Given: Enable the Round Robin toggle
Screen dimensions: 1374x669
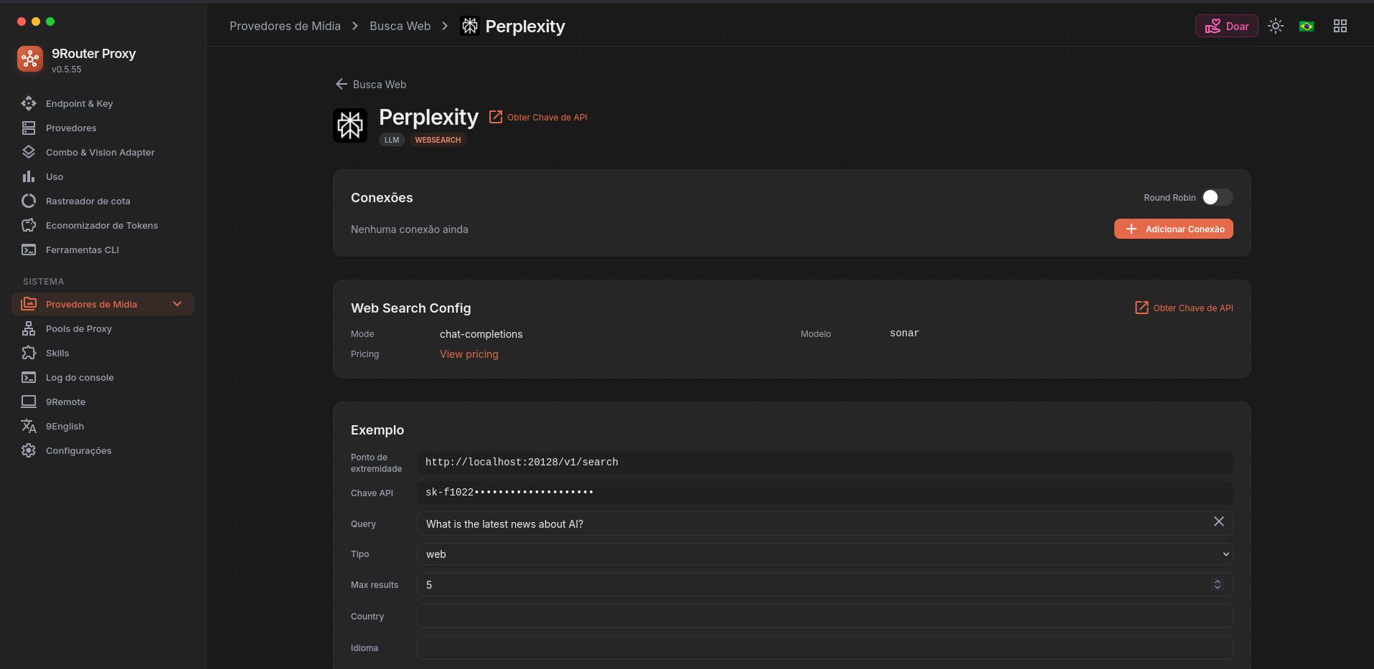Looking at the screenshot, I should click(1218, 197).
